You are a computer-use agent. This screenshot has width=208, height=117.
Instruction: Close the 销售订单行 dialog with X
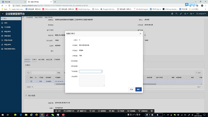[x=140, y=33]
